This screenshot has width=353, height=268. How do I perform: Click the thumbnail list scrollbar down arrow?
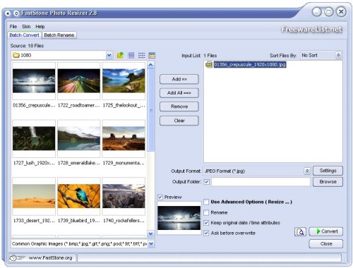pyautogui.click(x=150, y=233)
